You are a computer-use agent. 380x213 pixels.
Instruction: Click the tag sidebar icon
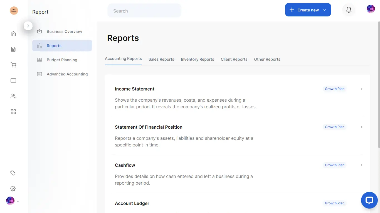point(13,173)
